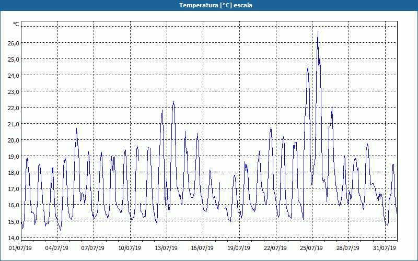The width and height of the screenshot is (418, 261).
Task: Click the 20,0 y-axis value
Action: 14,140
